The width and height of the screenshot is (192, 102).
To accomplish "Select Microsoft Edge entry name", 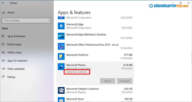I will pyautogui.click(x=75, y=24).
